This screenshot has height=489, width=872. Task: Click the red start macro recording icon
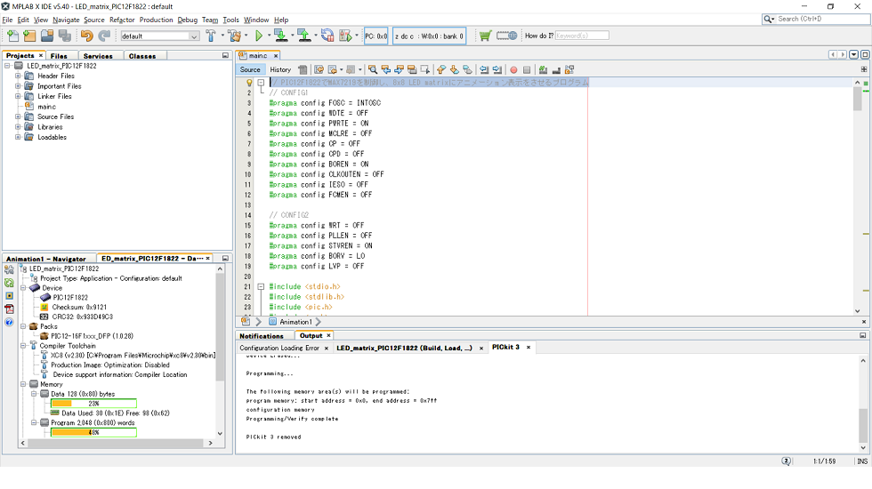coord(513,69)
